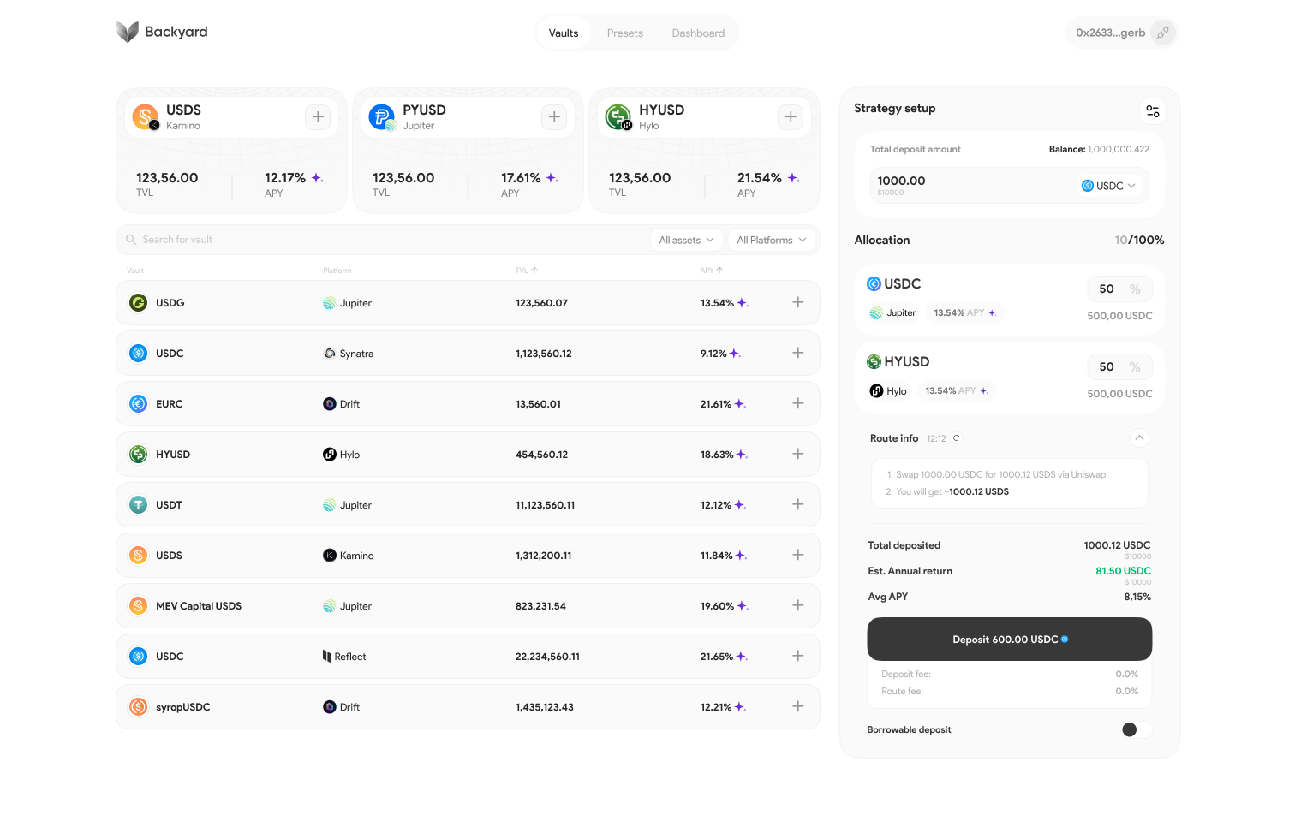The width and height of the screenshot is (1295, 833).
Task: Add the EURC Drift vault row
Action: 798,403
